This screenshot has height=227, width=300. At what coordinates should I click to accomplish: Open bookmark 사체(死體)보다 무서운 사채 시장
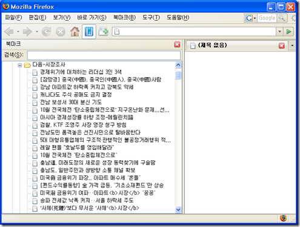(90, 208)
